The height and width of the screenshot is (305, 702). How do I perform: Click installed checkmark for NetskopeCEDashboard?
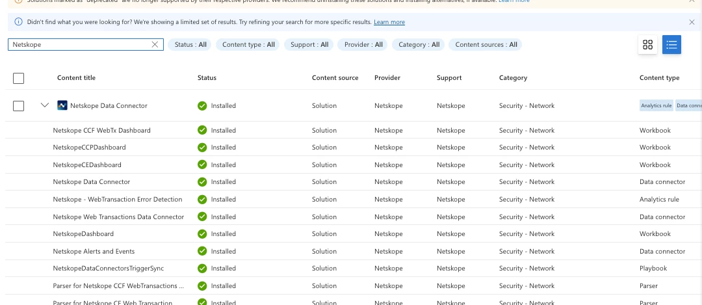(202, 165)
